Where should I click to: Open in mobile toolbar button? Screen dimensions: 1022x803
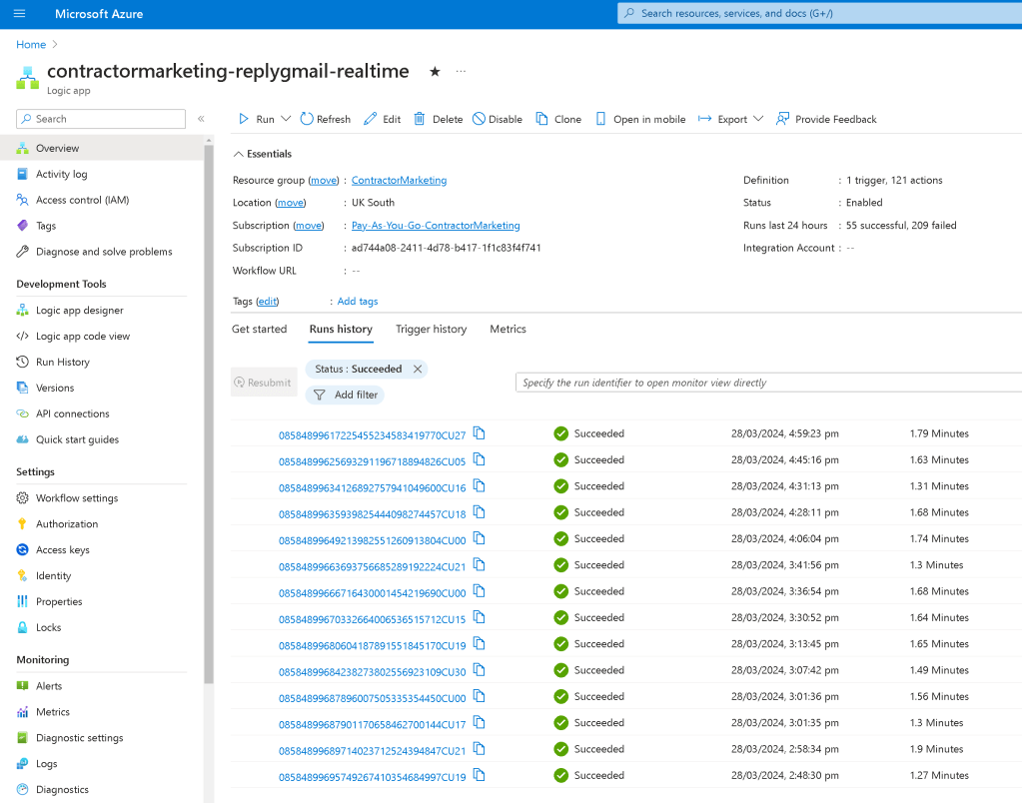point(640,119)
